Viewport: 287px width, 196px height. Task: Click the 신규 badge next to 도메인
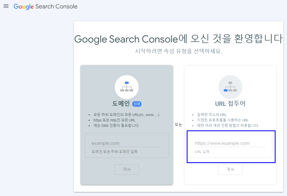[x=137, y=104]
